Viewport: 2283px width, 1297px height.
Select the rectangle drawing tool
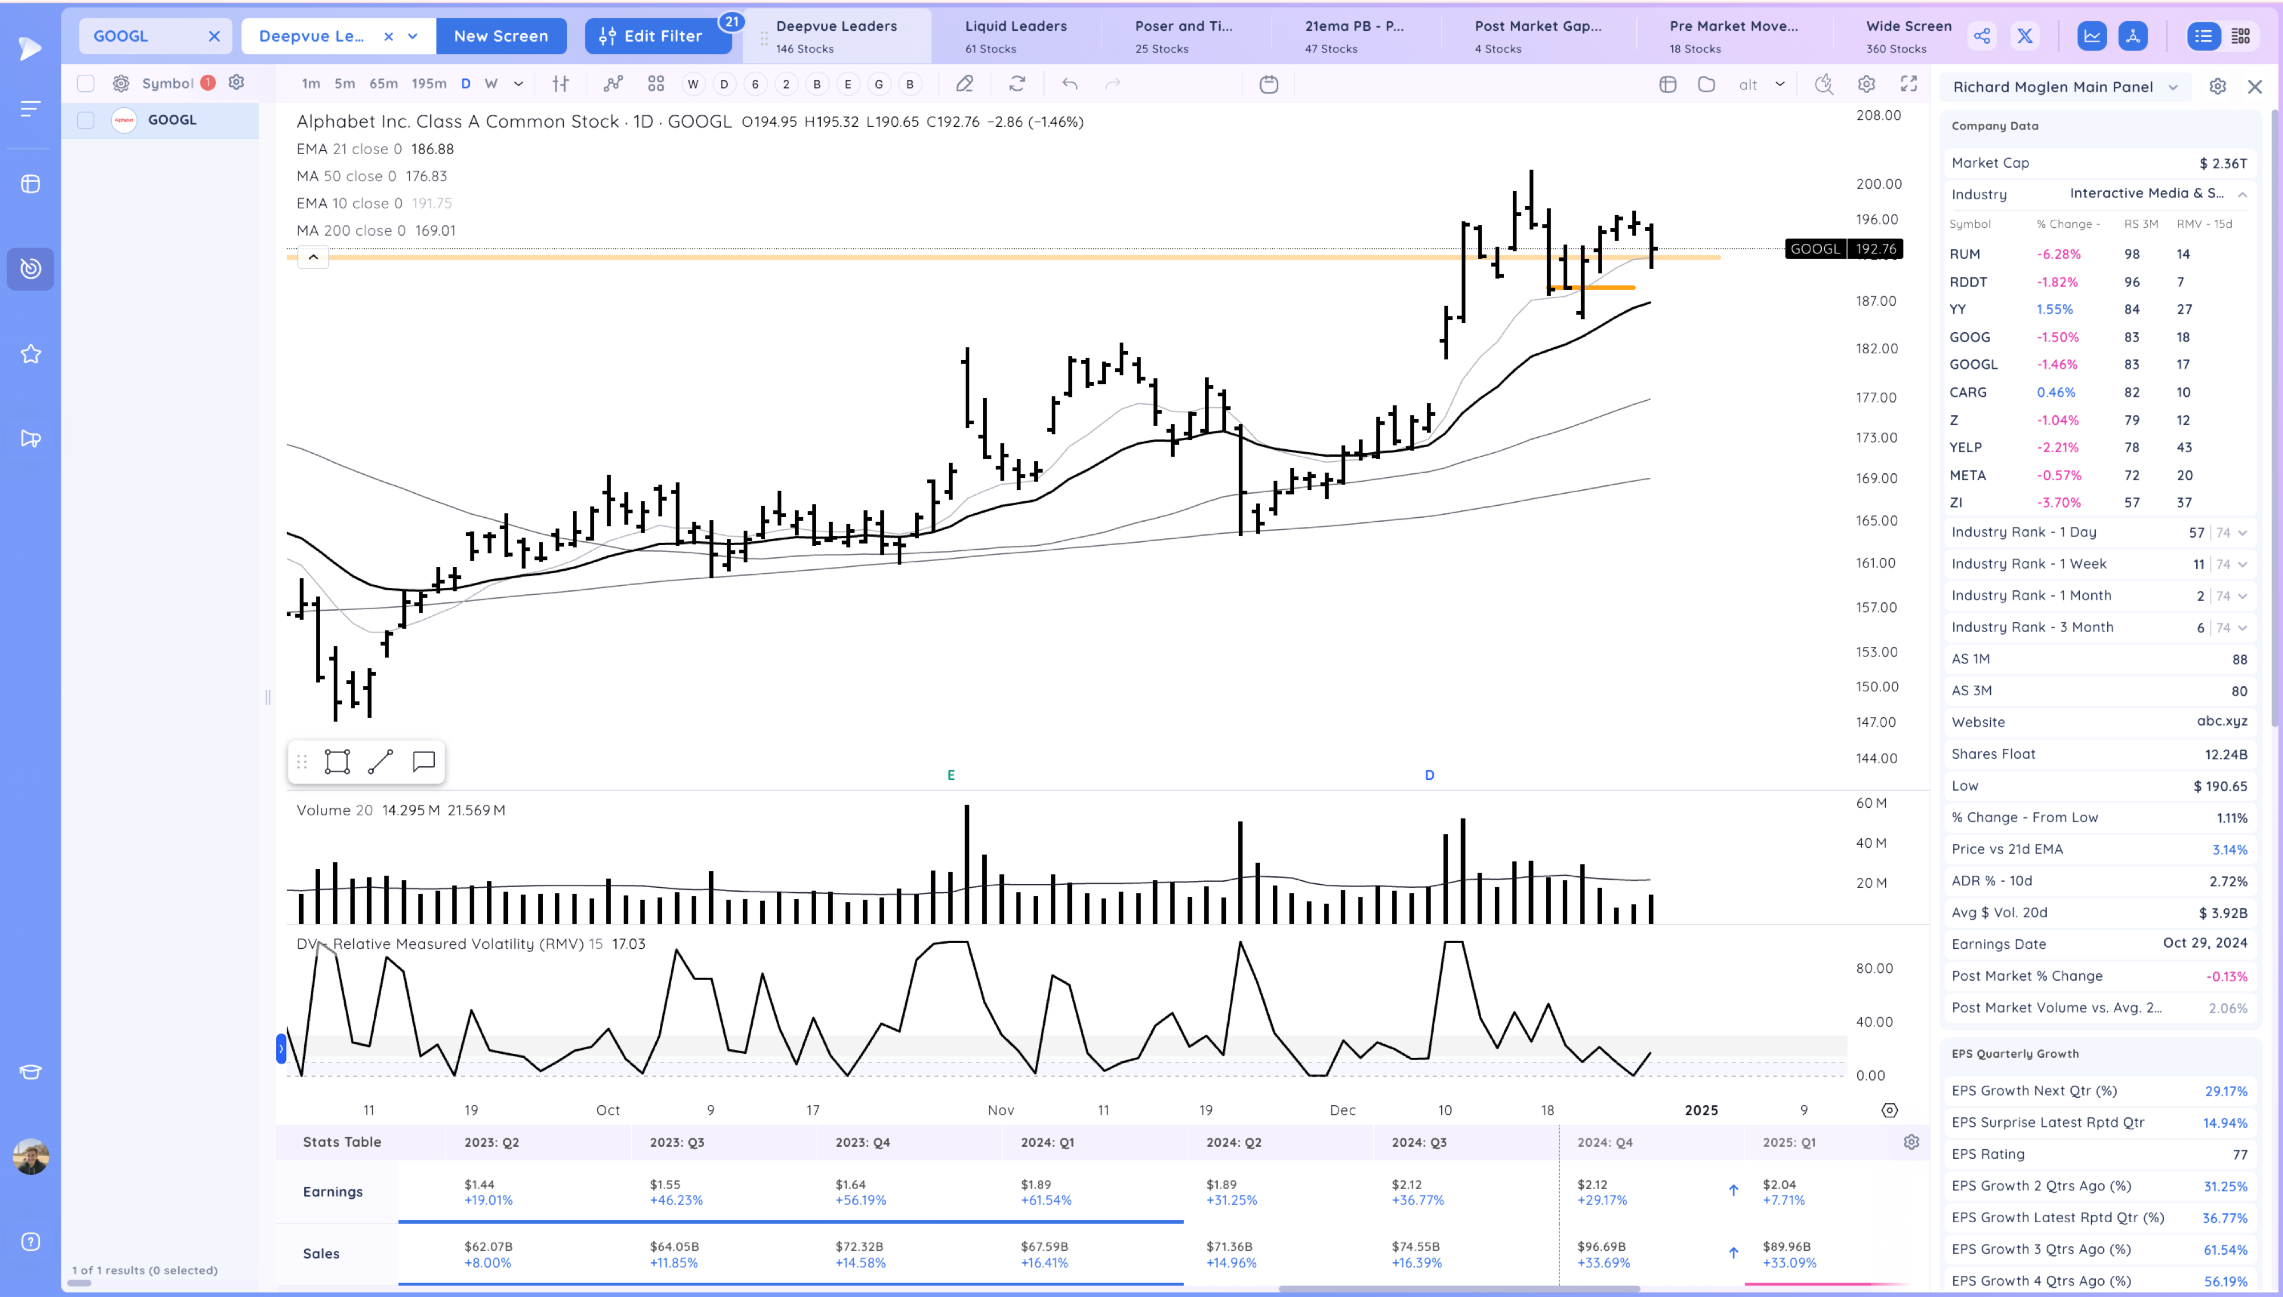[x=337, y=762]
